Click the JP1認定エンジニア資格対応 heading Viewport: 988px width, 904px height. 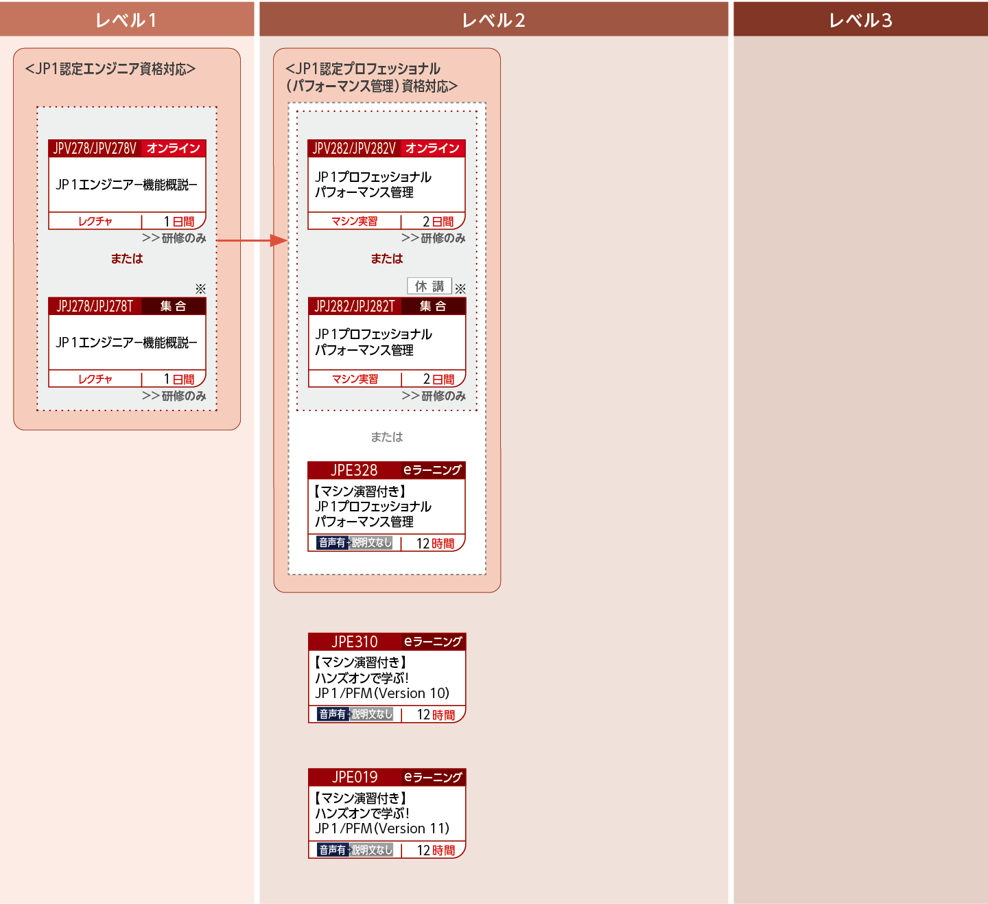110,69
